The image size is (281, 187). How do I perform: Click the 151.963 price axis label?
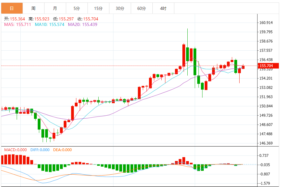(266, 97)
